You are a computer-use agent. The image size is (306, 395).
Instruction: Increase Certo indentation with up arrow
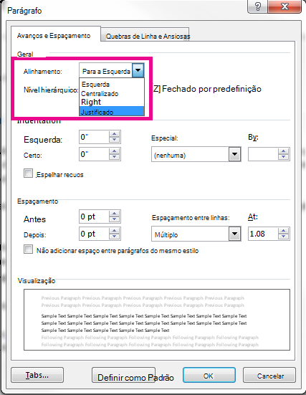coord(115,151)
